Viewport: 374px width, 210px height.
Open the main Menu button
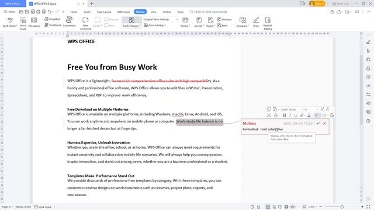[9, 12]
